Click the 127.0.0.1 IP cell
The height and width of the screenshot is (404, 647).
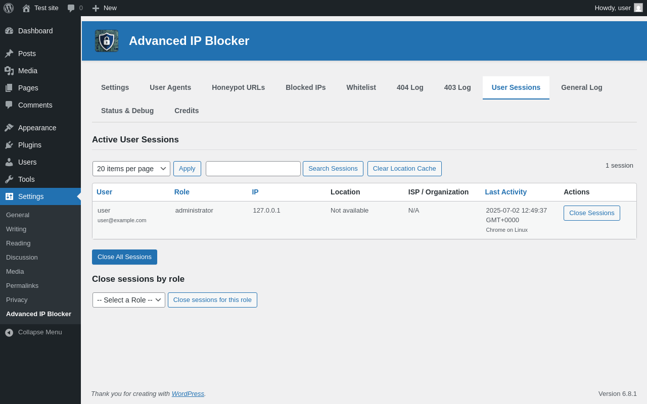(x=266, y=211)
